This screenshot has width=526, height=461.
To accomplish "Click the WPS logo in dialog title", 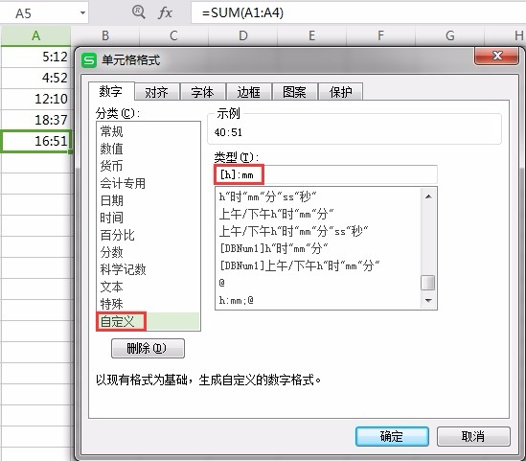I will click(89, 60).
